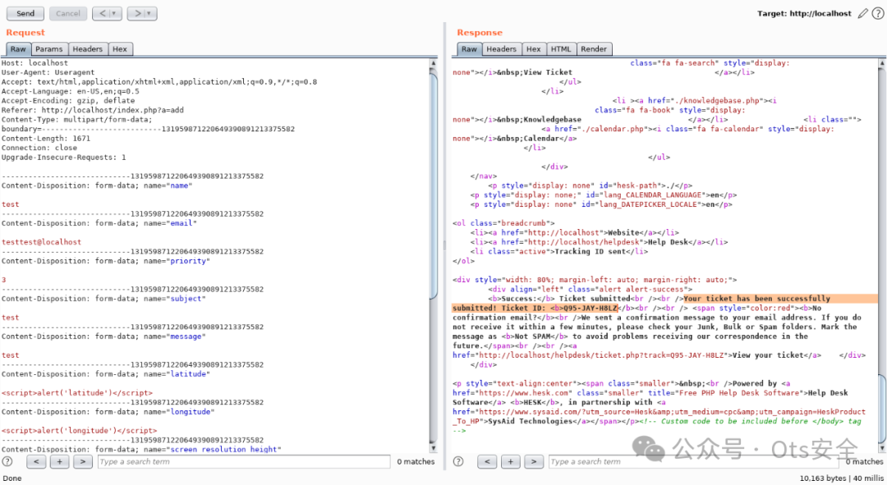
Task: Click request search previous match button
Action: pyautogui.click(x=36, y=461)
